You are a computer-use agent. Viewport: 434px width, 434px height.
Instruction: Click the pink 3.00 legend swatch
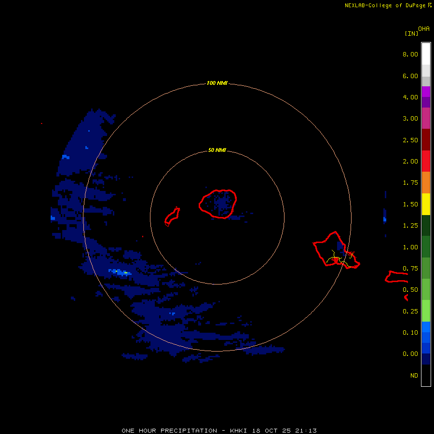pos(426,118)
